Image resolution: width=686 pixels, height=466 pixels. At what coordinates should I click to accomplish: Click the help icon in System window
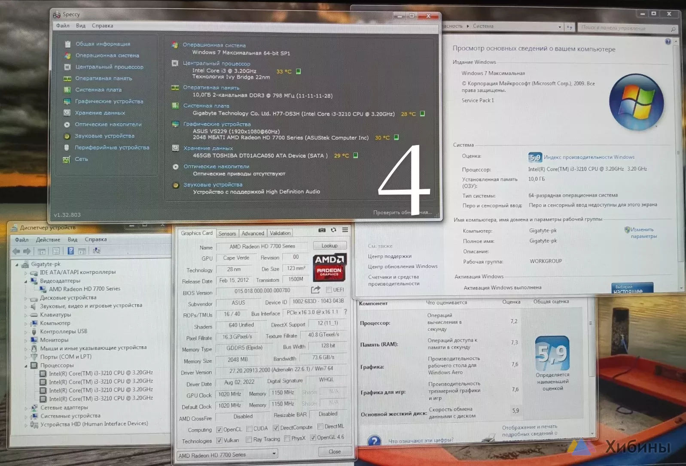pos(668,42)
